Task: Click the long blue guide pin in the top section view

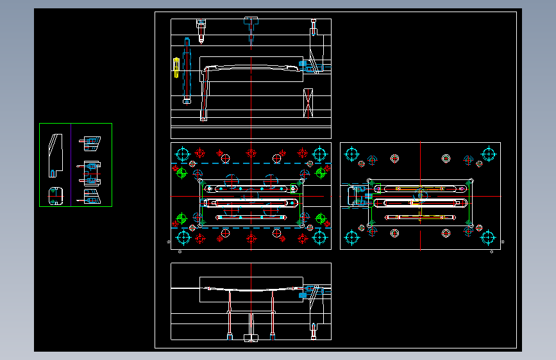Action: [x=187, y=70]
